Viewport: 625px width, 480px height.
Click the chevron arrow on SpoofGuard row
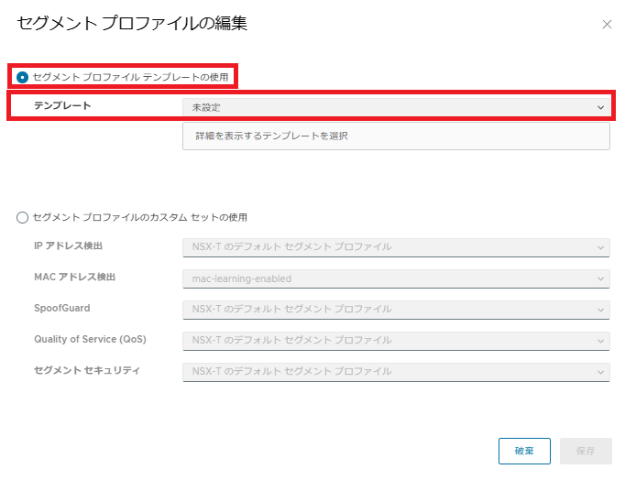pyautogui.click(x=601, y=310)
